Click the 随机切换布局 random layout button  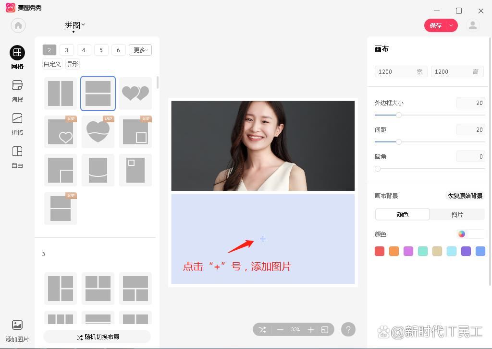point(97,337)
